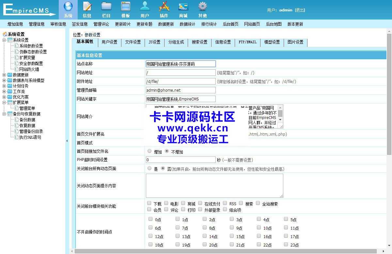Click the folder icon beside 扩展菜单
This screenshot has width=392, height=254.
point(10,102)
